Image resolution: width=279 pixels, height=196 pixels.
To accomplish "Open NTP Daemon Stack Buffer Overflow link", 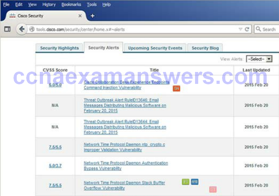I will coord(124,185).
